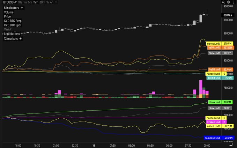
Task: Click the okex:usdt 19.81M label
Action: point(220,108)
